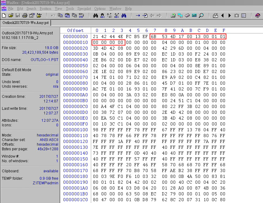Click the Go To Offset arrow icon
The image size is (263, 203).
tap(138, 16)
